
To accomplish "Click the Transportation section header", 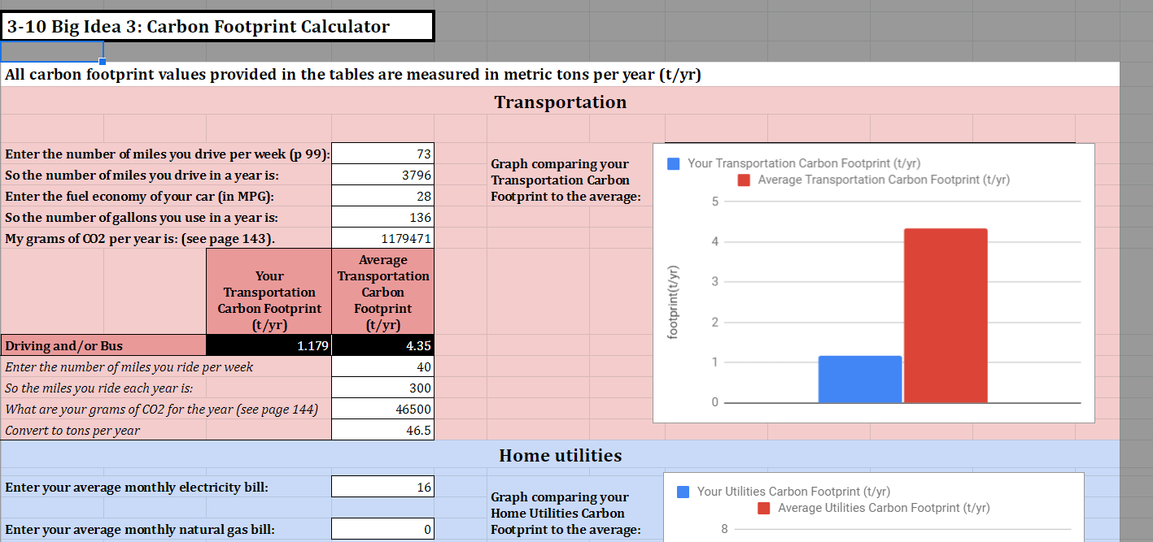I will 561,102.
